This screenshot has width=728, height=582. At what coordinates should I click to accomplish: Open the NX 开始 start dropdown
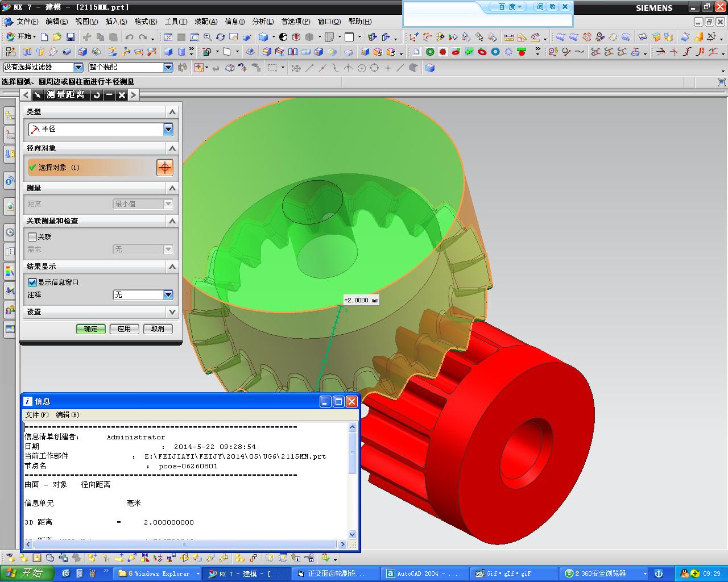[x=20, y=37]
